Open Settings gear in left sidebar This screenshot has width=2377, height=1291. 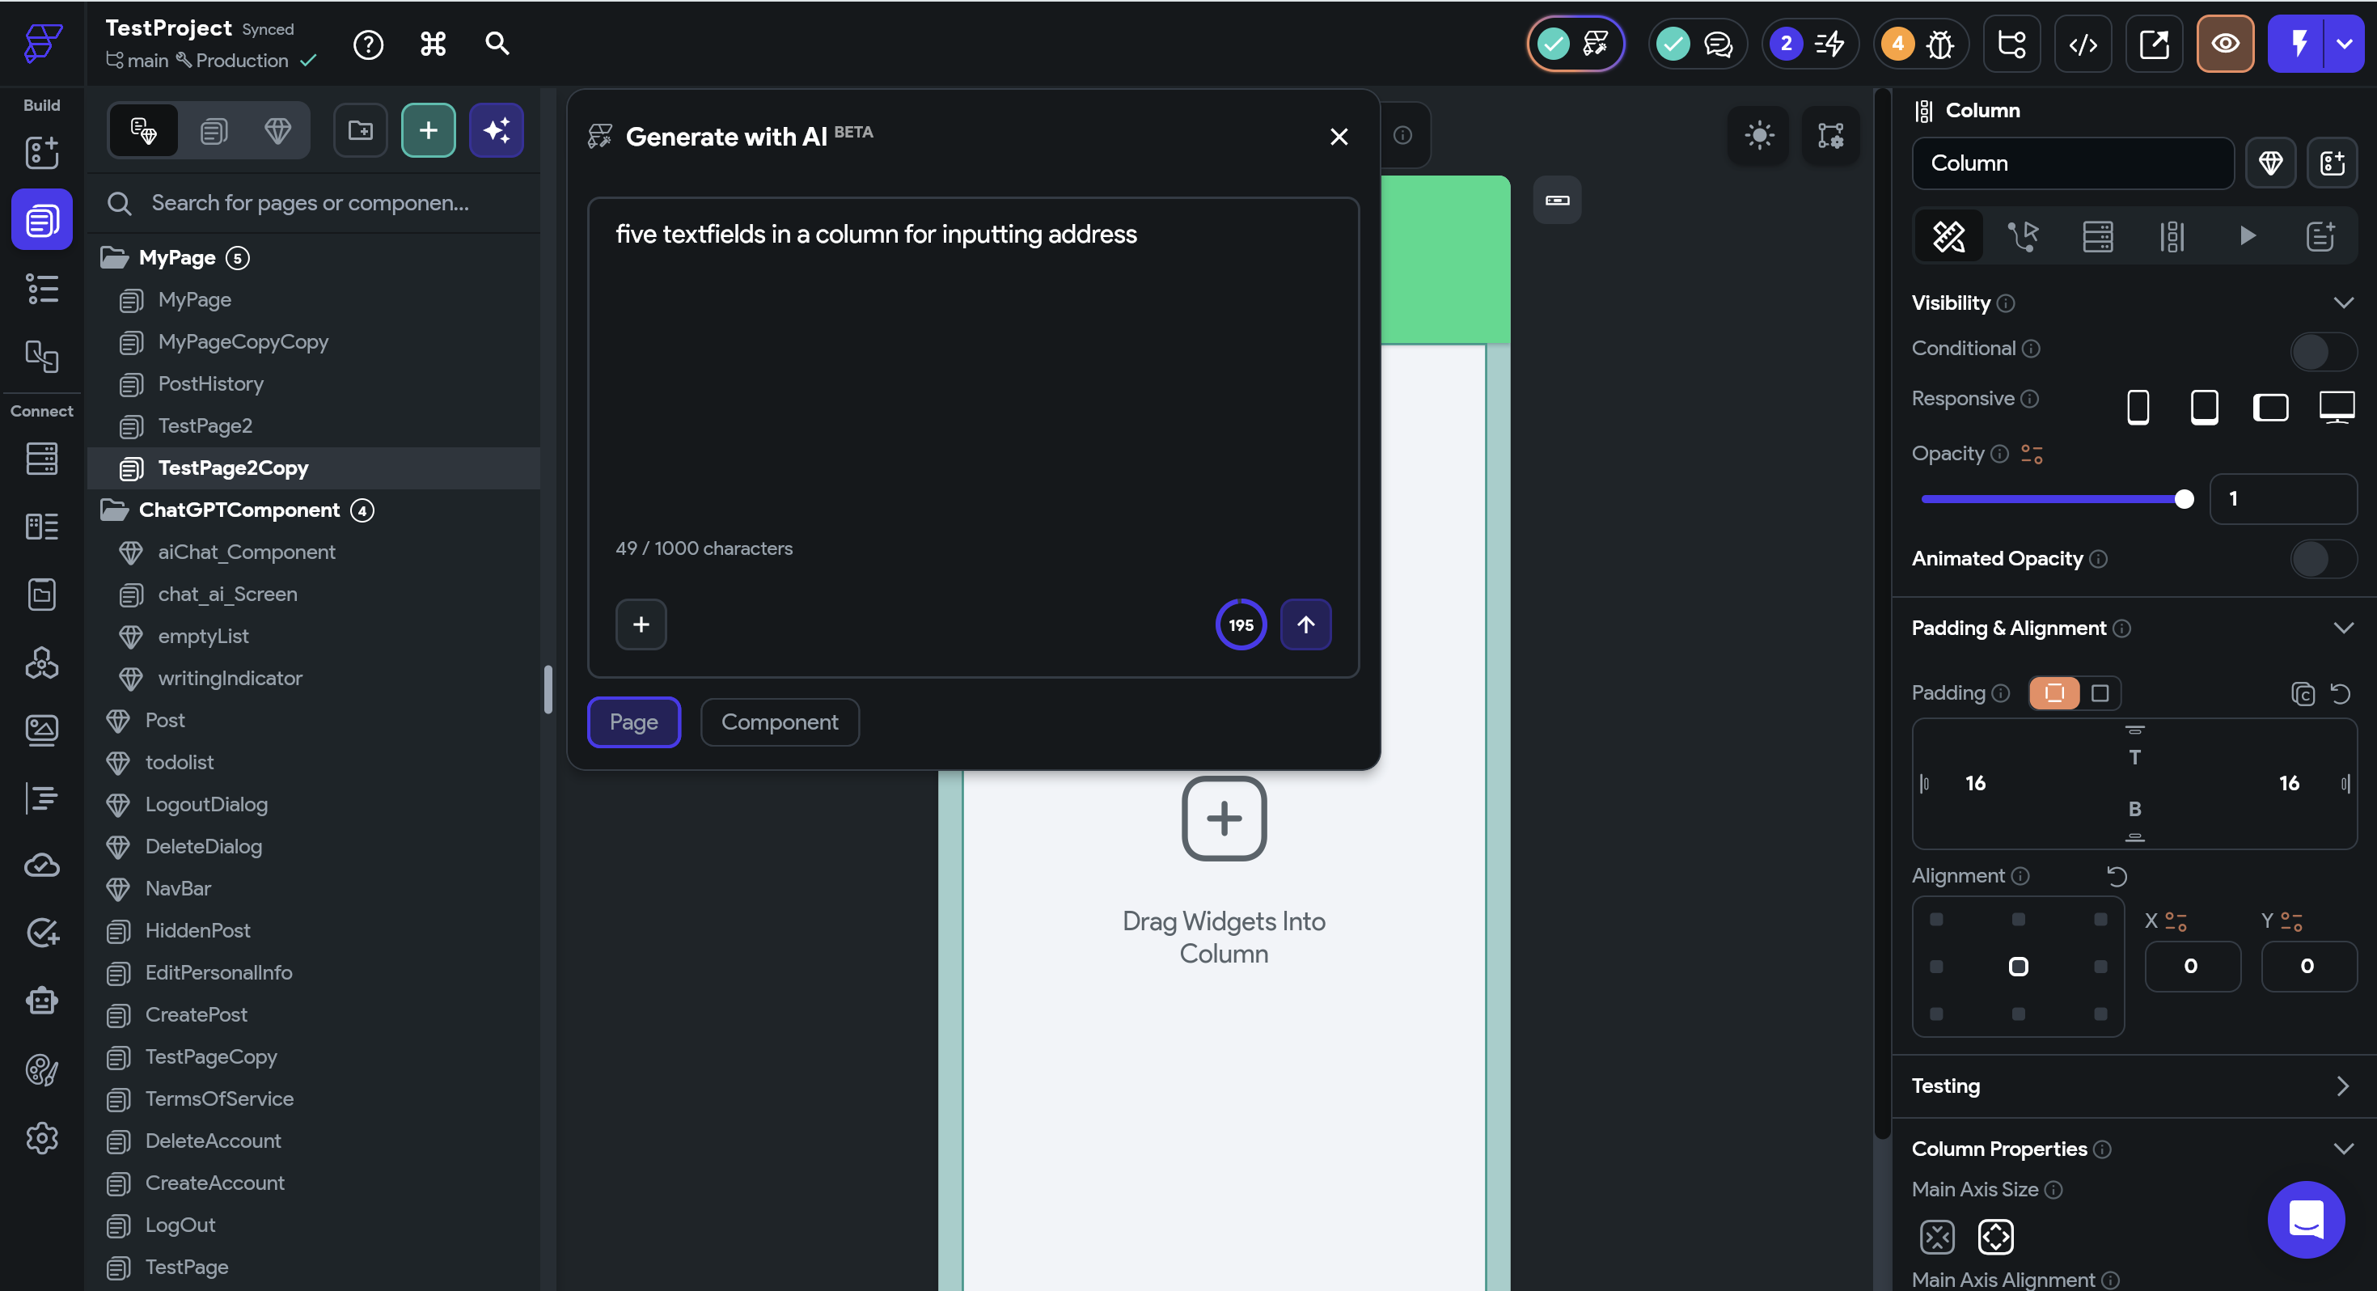pos(41,1138)
